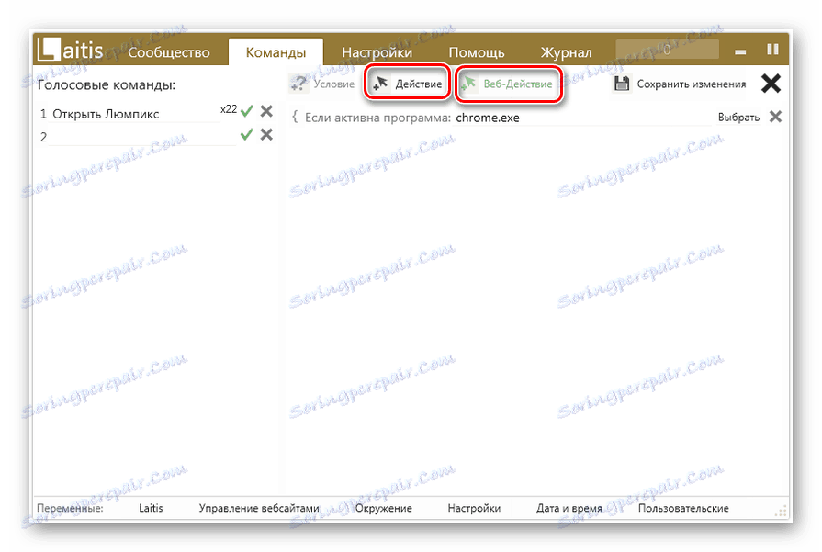Open the Журнал tab

click(x=566, y=52)
